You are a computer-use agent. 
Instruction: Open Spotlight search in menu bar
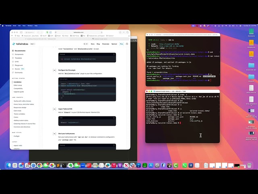pyautogui.click(x=237, y=26)
